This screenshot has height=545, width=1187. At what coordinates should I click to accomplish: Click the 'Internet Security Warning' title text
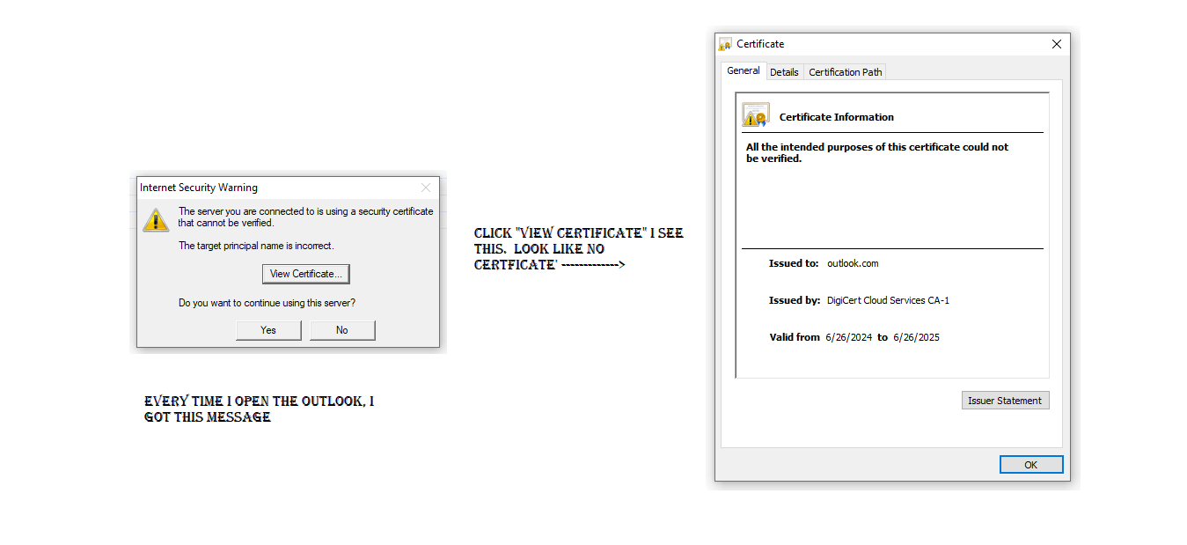point(199,188)
